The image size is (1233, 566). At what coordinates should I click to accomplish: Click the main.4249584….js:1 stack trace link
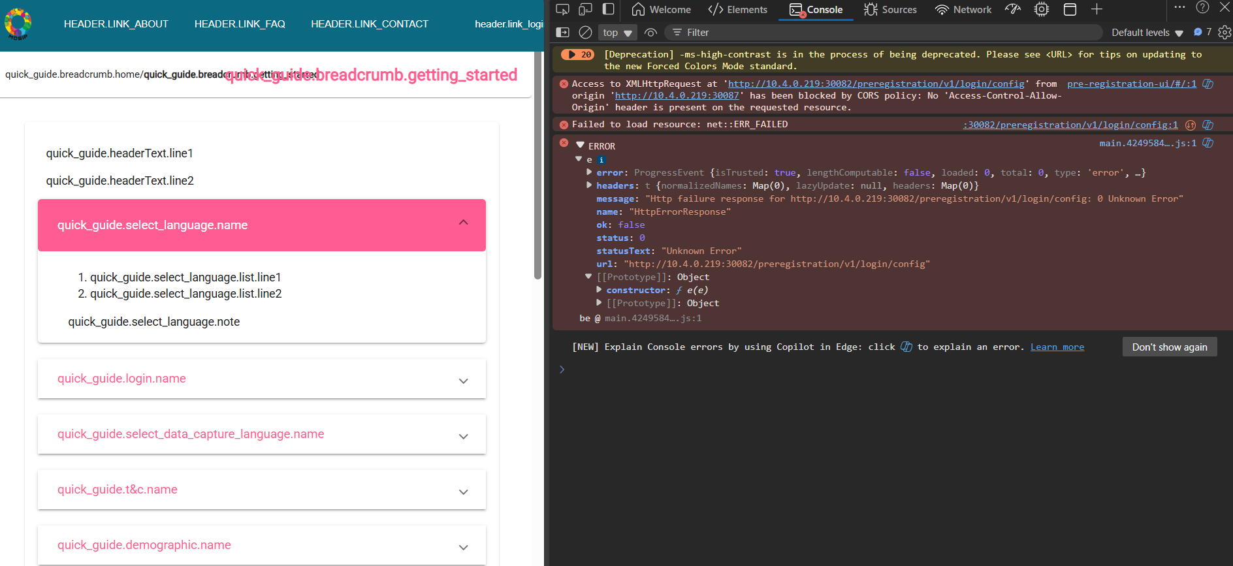point(653,318)
